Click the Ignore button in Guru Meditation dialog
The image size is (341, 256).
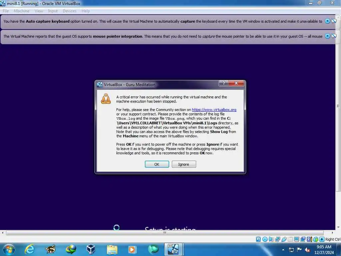click(184, 164)
